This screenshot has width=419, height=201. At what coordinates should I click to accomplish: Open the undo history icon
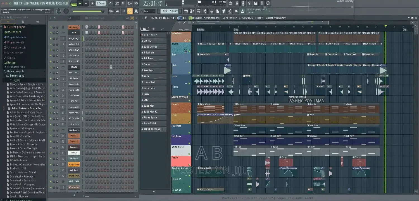click(230, 3)
